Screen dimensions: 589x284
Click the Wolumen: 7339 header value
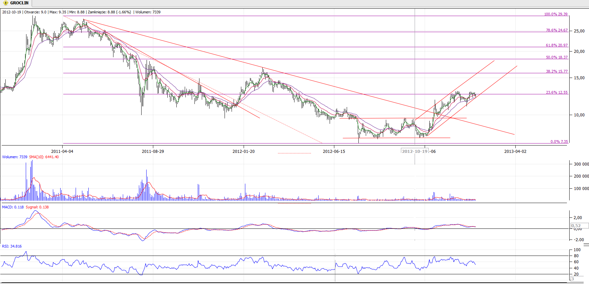[148, 12]
